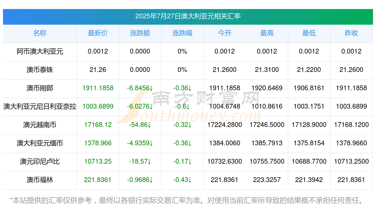Select green latest price 221.8361
This screenshot has height=210, width=376.
tap(98, 180)
